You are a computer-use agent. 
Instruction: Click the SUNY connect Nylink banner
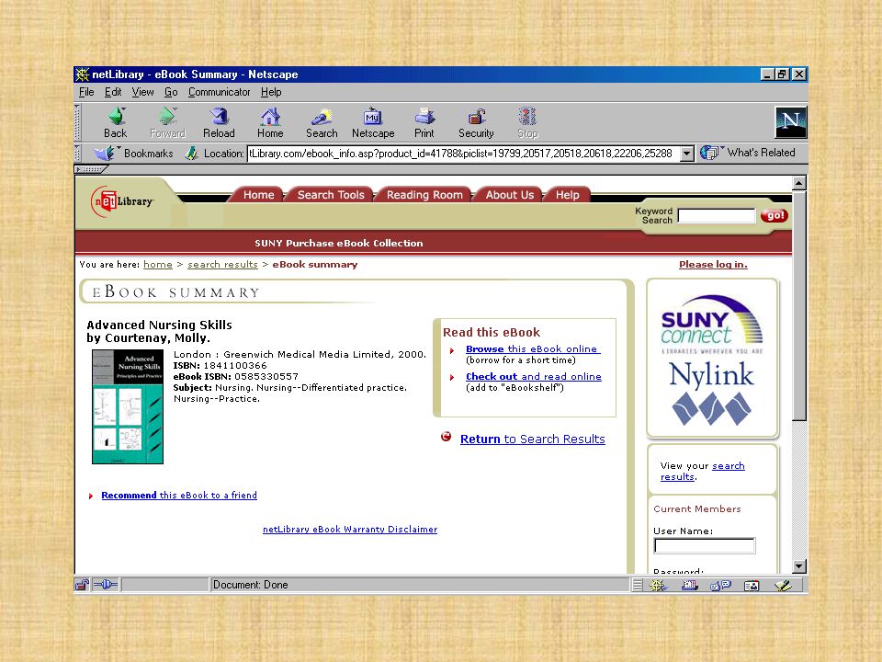[712, 359]
